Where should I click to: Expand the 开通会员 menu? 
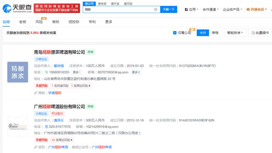click(x=257, y=9)
